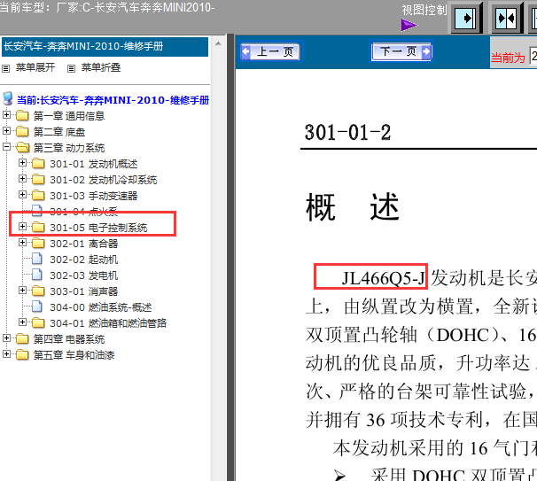The width and height of the screenshot is (537, 481).
Task: Click the 长安汽车-奔奔MINI-2010-维修手册 panel header
Action: 105,47
